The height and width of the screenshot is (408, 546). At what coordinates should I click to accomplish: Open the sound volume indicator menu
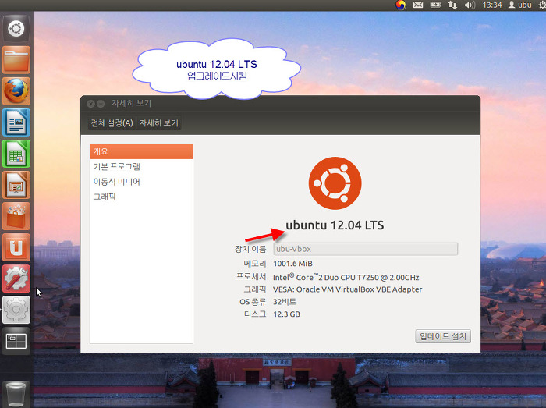pyautogui.click(x=470, y=5)
